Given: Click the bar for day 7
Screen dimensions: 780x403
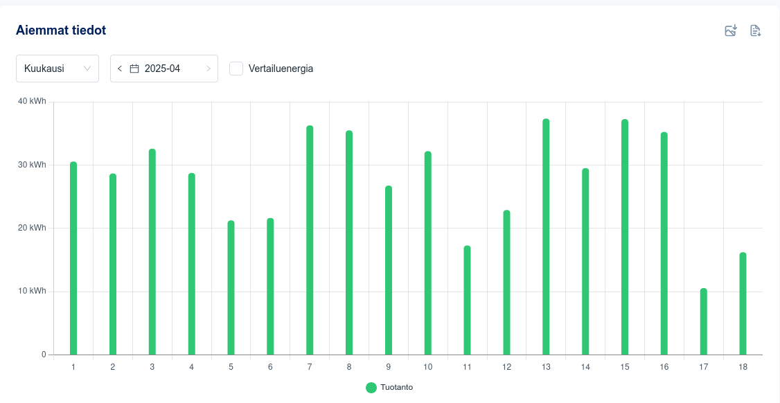Looking at the screenshot, I should (310, 240).
